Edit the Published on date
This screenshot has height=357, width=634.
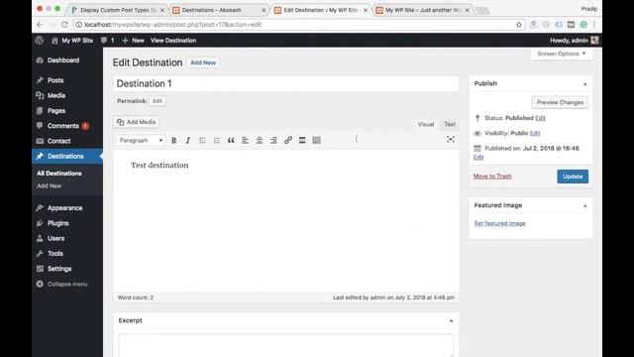[478, 157]
